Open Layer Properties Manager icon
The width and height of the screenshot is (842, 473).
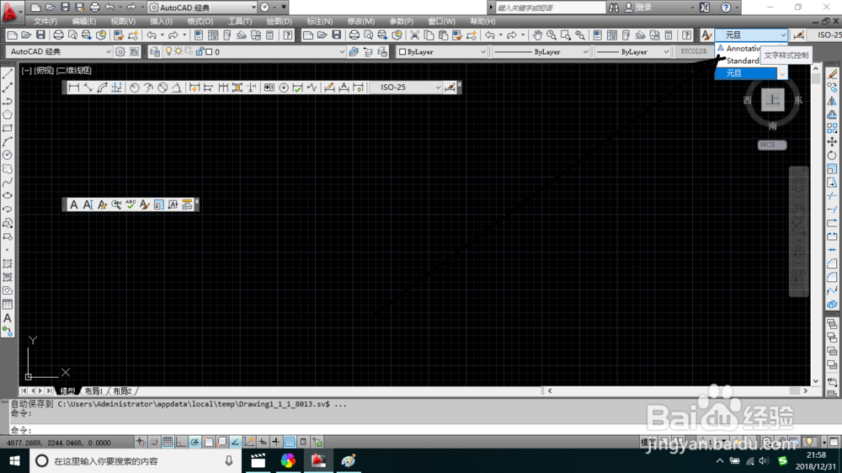155,51
